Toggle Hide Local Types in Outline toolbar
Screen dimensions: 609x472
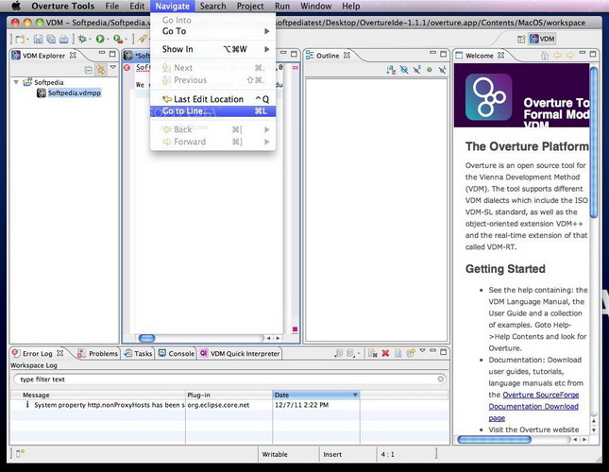[442, 70]
